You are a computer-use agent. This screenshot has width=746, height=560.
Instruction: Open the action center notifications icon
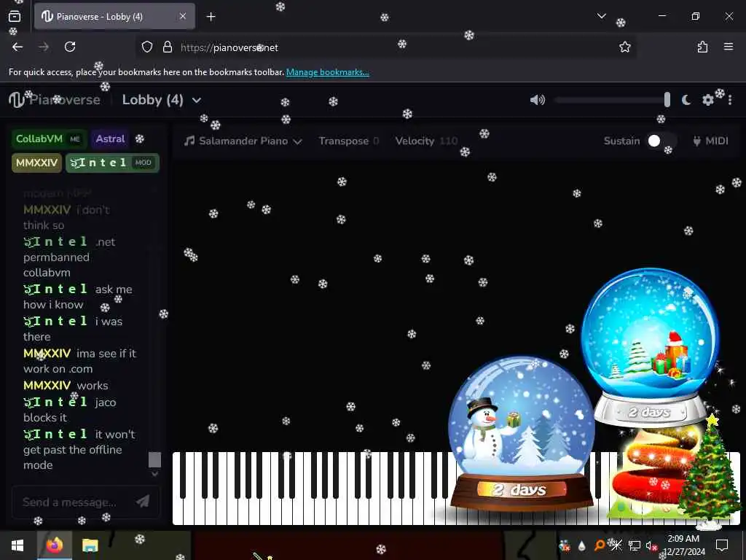722,545
